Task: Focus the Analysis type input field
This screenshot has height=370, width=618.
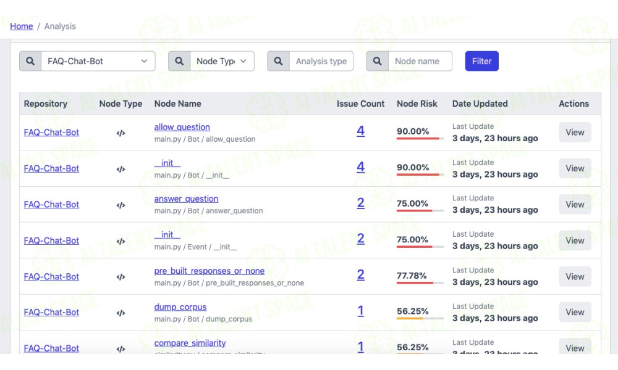Action: tap(321, 61)
